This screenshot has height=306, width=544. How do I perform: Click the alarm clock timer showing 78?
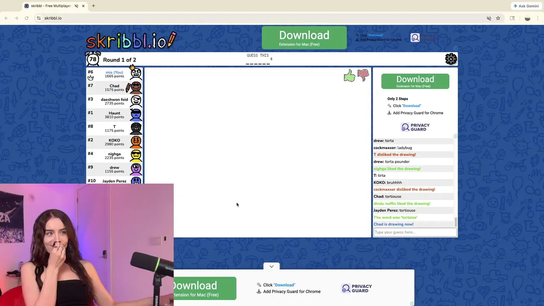click(x=93, y=59)
